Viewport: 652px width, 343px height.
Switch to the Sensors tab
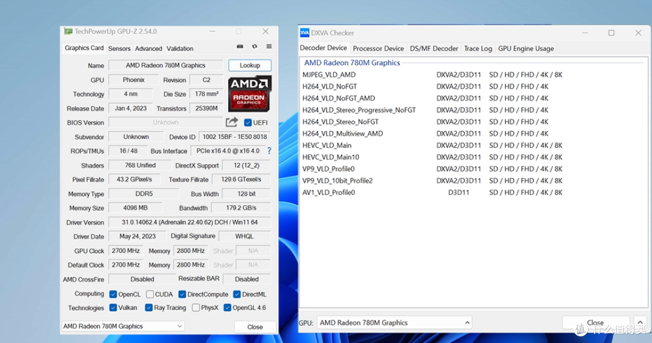pos(120,49)
